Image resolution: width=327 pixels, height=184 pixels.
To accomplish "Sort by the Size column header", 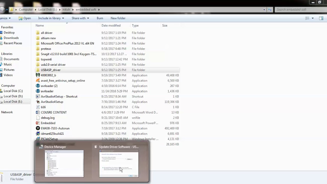I will (x=165, y=26).
